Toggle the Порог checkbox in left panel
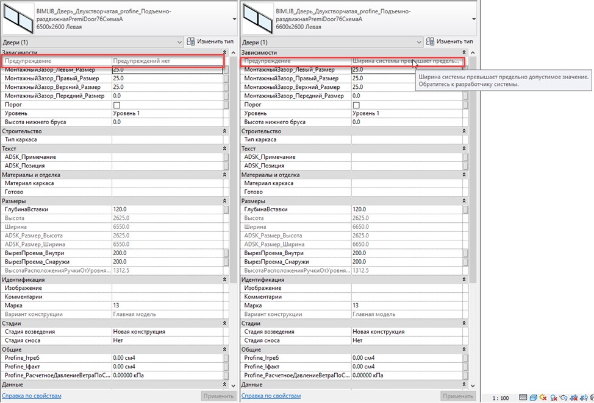594x403 pixels. 116,105
